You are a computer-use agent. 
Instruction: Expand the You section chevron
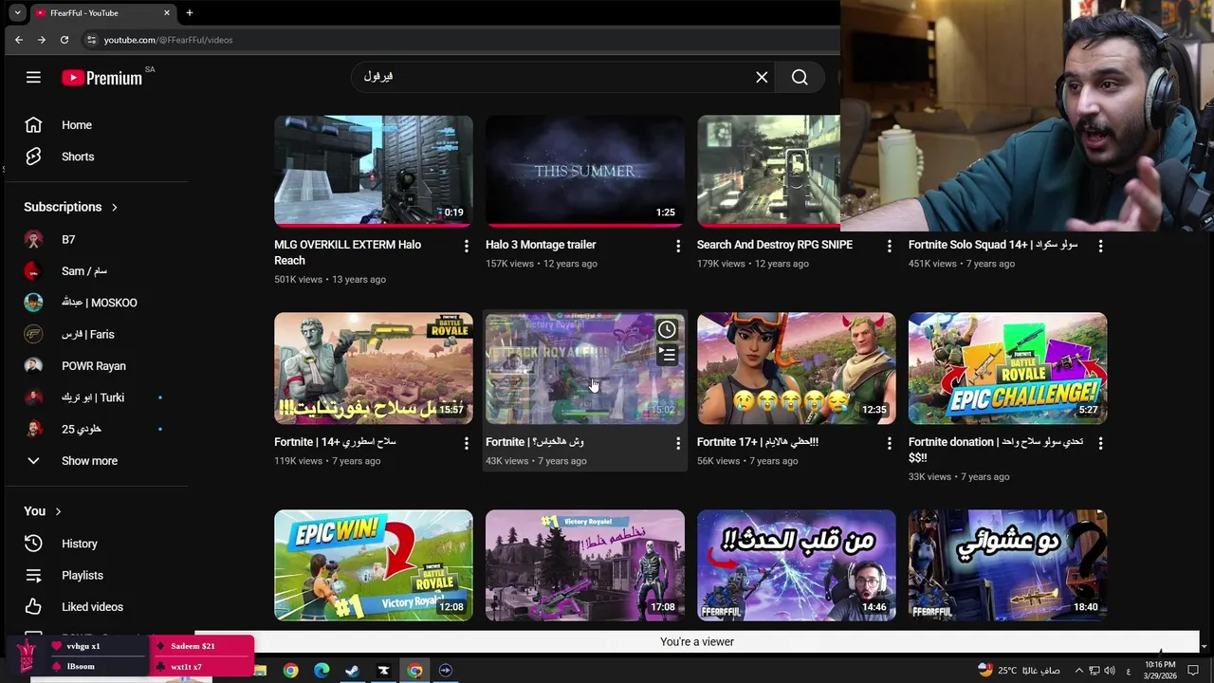click(x=58, y=511)
